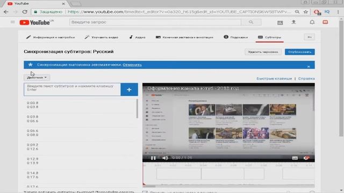Open Конечная заставка и аннотации tab

pos(184,38)
